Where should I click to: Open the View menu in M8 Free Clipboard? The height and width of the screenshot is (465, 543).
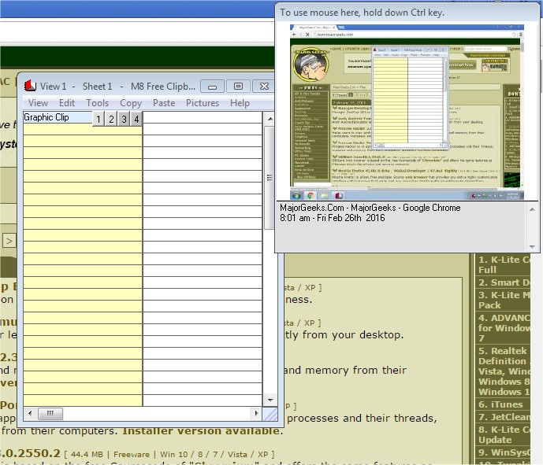[x=38, y=103]
